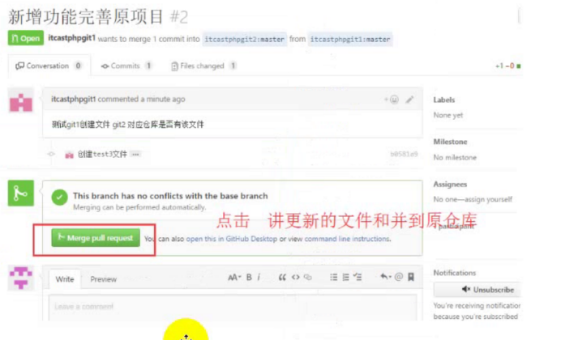Click in the Leave a comment field

[233, 308]
